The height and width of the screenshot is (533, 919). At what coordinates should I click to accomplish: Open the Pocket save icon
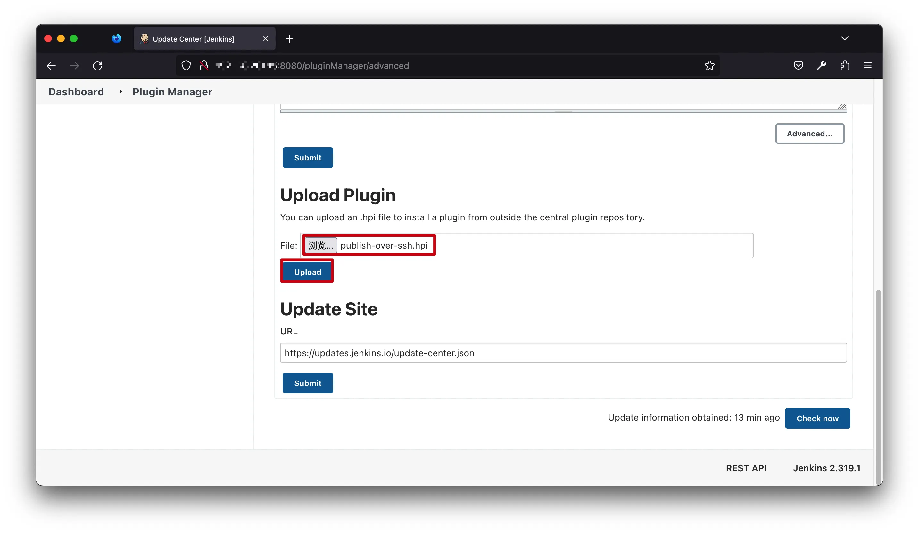pos(798,66)
